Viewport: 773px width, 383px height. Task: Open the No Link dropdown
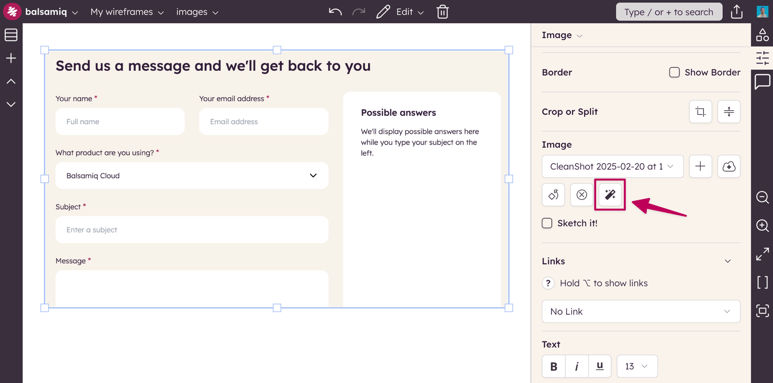pyautogui.click(x=641, y=311)
